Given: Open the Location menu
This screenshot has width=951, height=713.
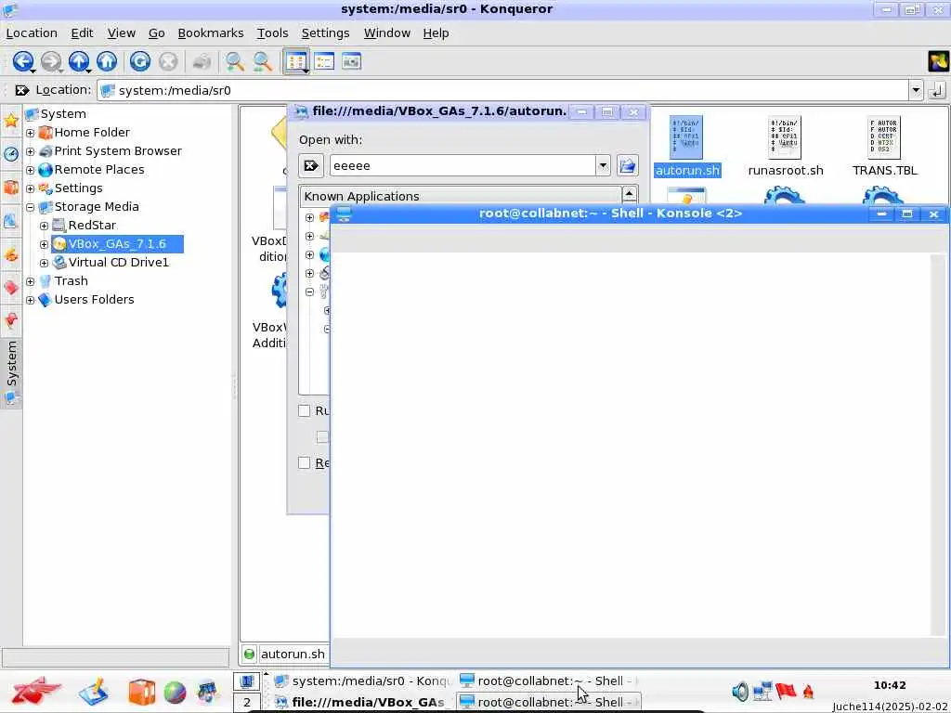Looking at the screenshot, I should 32,32.
